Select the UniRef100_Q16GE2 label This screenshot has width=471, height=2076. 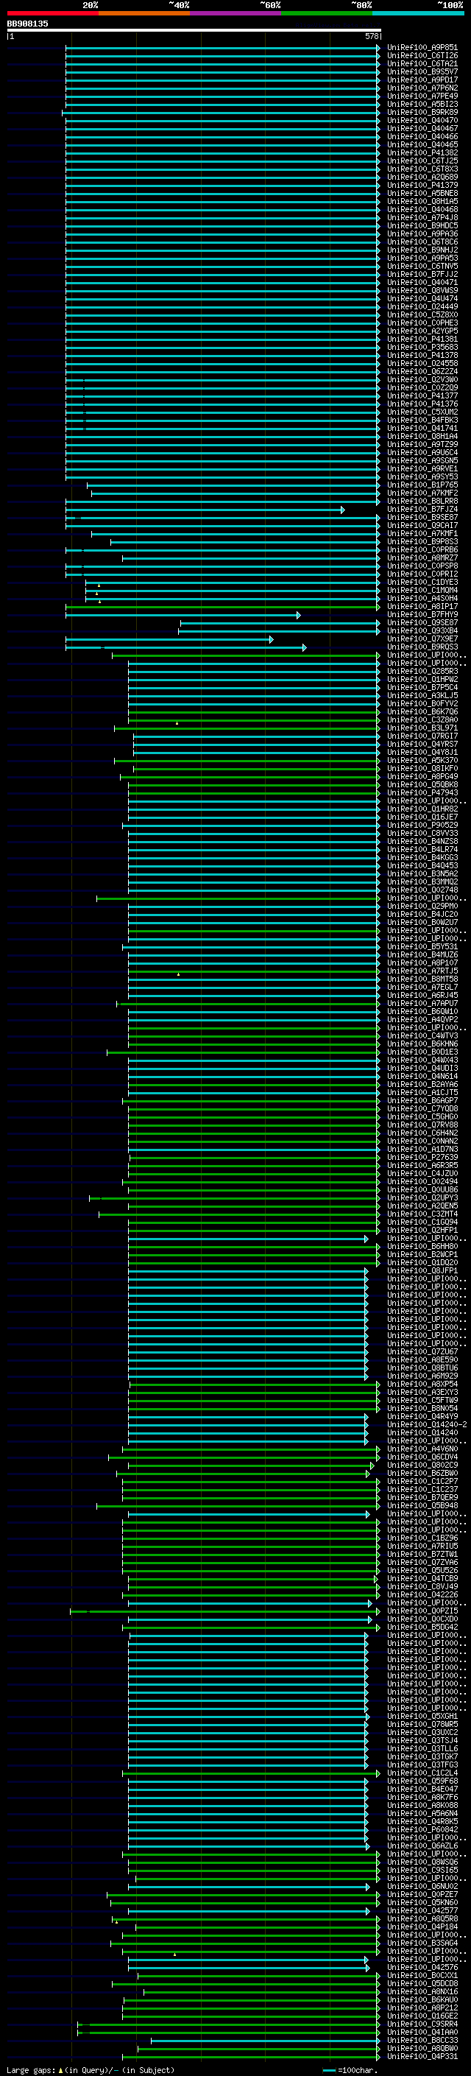422,2016
